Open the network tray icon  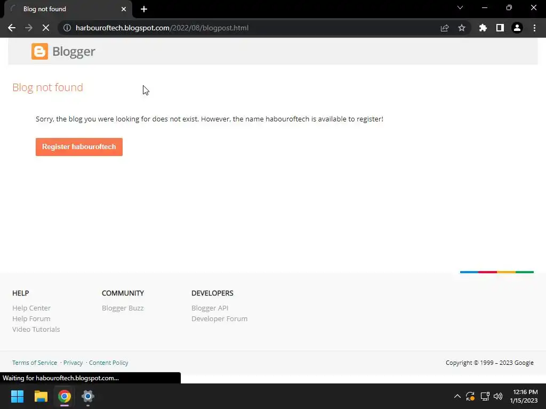pyautogui.click(x=485, y=396)
